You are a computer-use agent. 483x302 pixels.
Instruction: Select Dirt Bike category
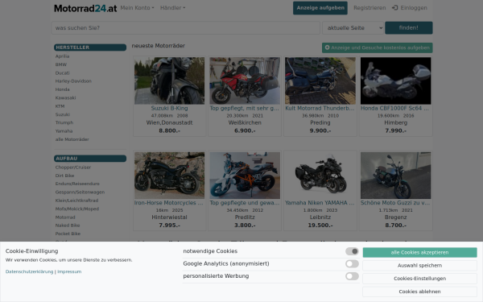[64, 176]
